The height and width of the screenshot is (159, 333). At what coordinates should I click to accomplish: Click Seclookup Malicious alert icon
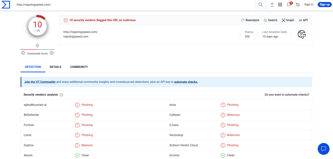(223, 135)
